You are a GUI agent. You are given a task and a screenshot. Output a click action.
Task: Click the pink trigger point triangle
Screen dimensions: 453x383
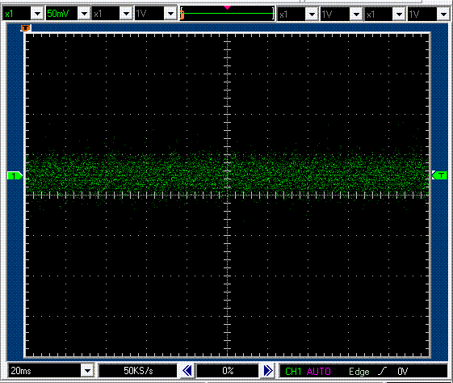228,7
